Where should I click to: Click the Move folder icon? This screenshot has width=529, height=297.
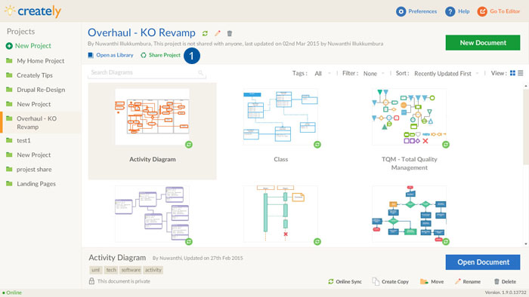(424, 281)
